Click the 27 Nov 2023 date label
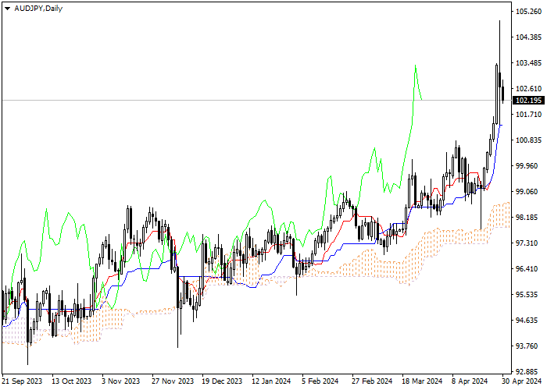This screenshot has height=390, width=547. click(173, 381)
